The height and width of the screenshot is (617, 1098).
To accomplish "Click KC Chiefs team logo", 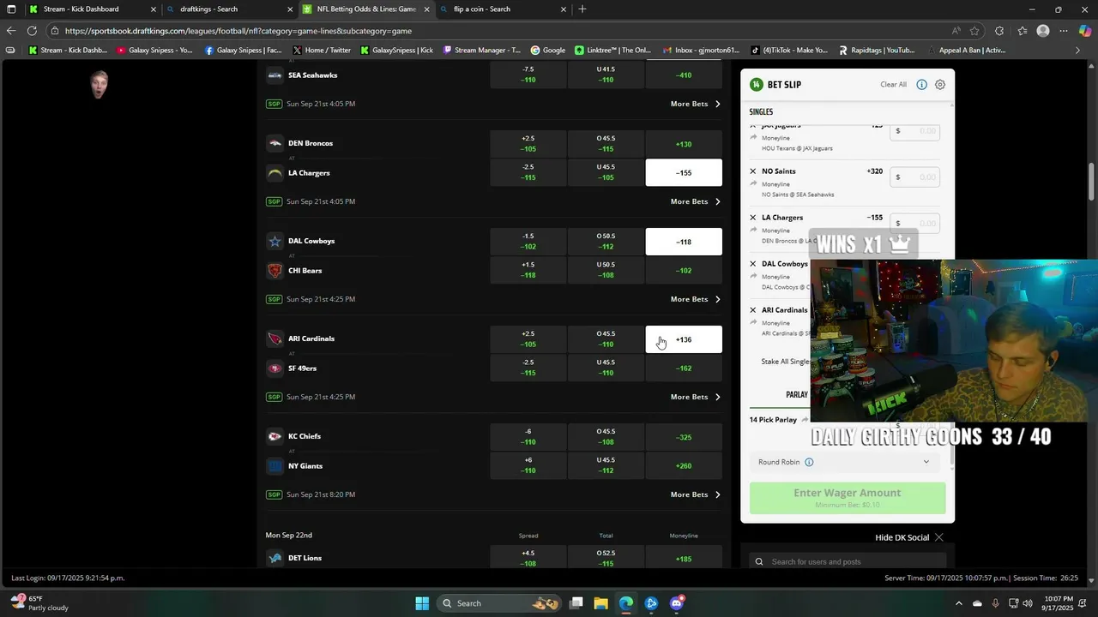I will (x=274, y=436).
